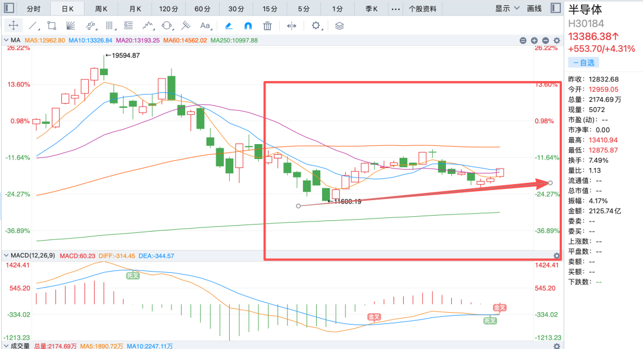
Task: Toggle the left sidebar panel icon
Action: click(x=9, y=8)
